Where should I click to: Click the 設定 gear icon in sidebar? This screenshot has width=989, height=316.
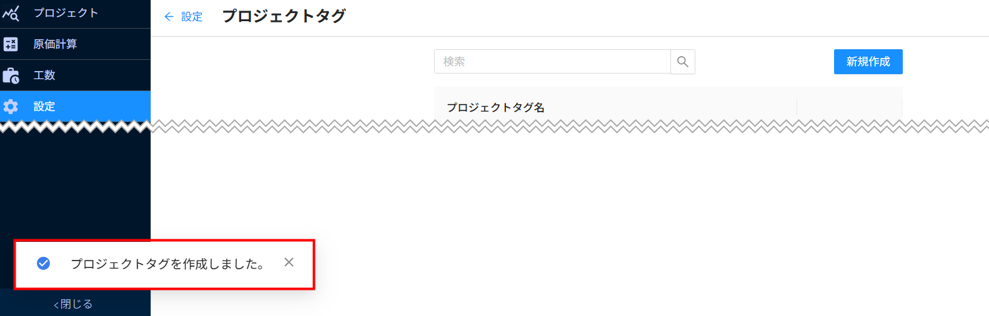click(11, 107)
